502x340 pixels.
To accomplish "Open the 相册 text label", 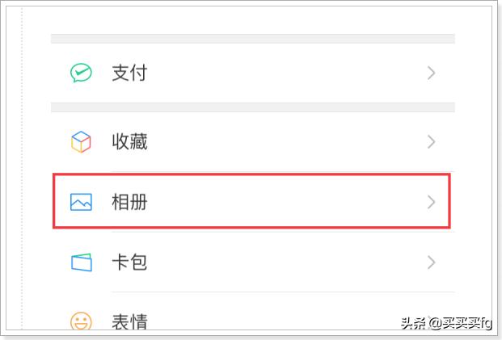I will (x=129, y=202).
